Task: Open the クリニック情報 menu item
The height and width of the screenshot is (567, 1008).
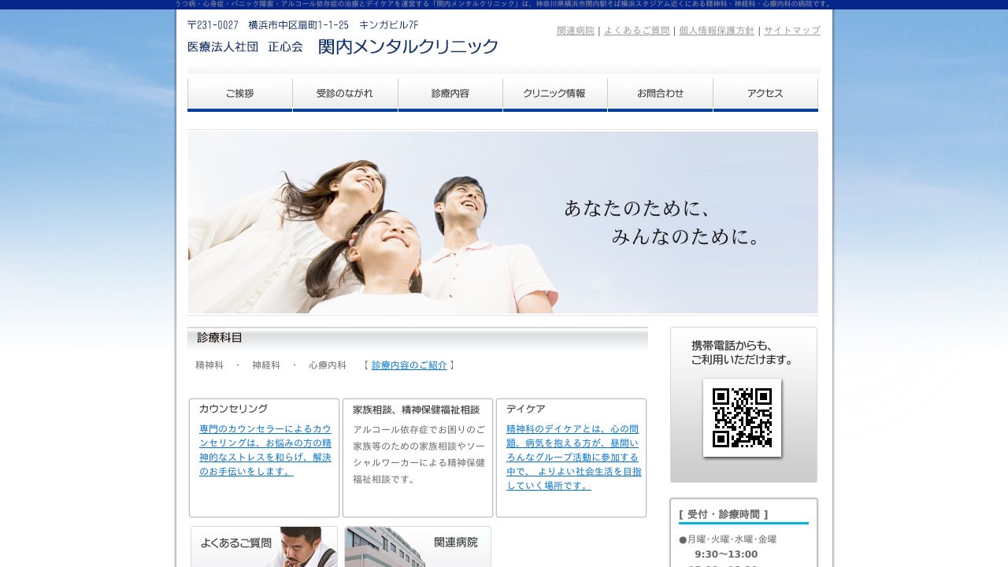Action: tap(555, 93)
